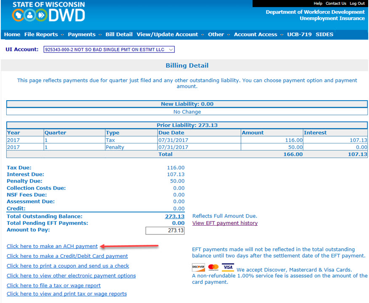Open the Account Access menu
Viewport: 369px width, 303px height.
258,35
